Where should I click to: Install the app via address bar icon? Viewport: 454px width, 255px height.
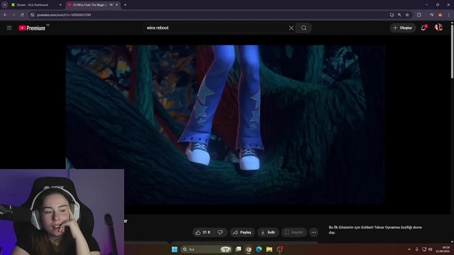392,15
